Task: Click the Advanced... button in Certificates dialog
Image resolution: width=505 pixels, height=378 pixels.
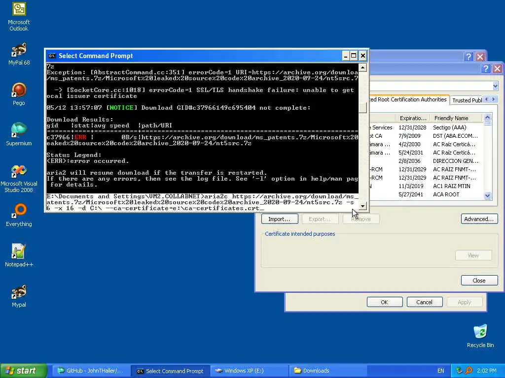Action: [x=479, y=219]
